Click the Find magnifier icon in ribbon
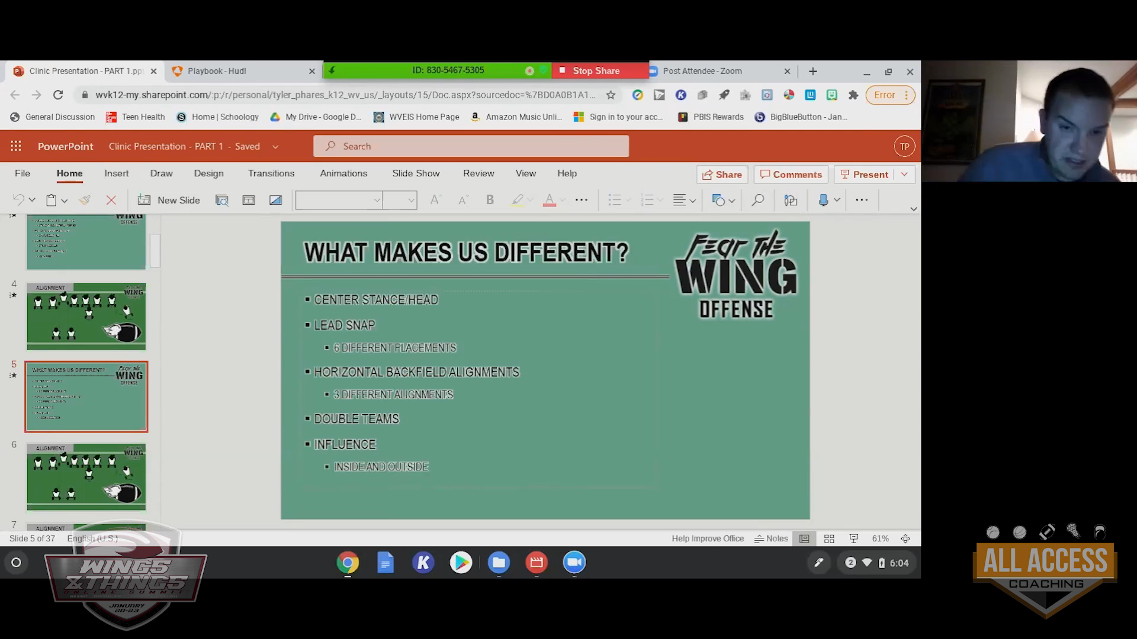The image size is (1137, 639). (757, 200)
